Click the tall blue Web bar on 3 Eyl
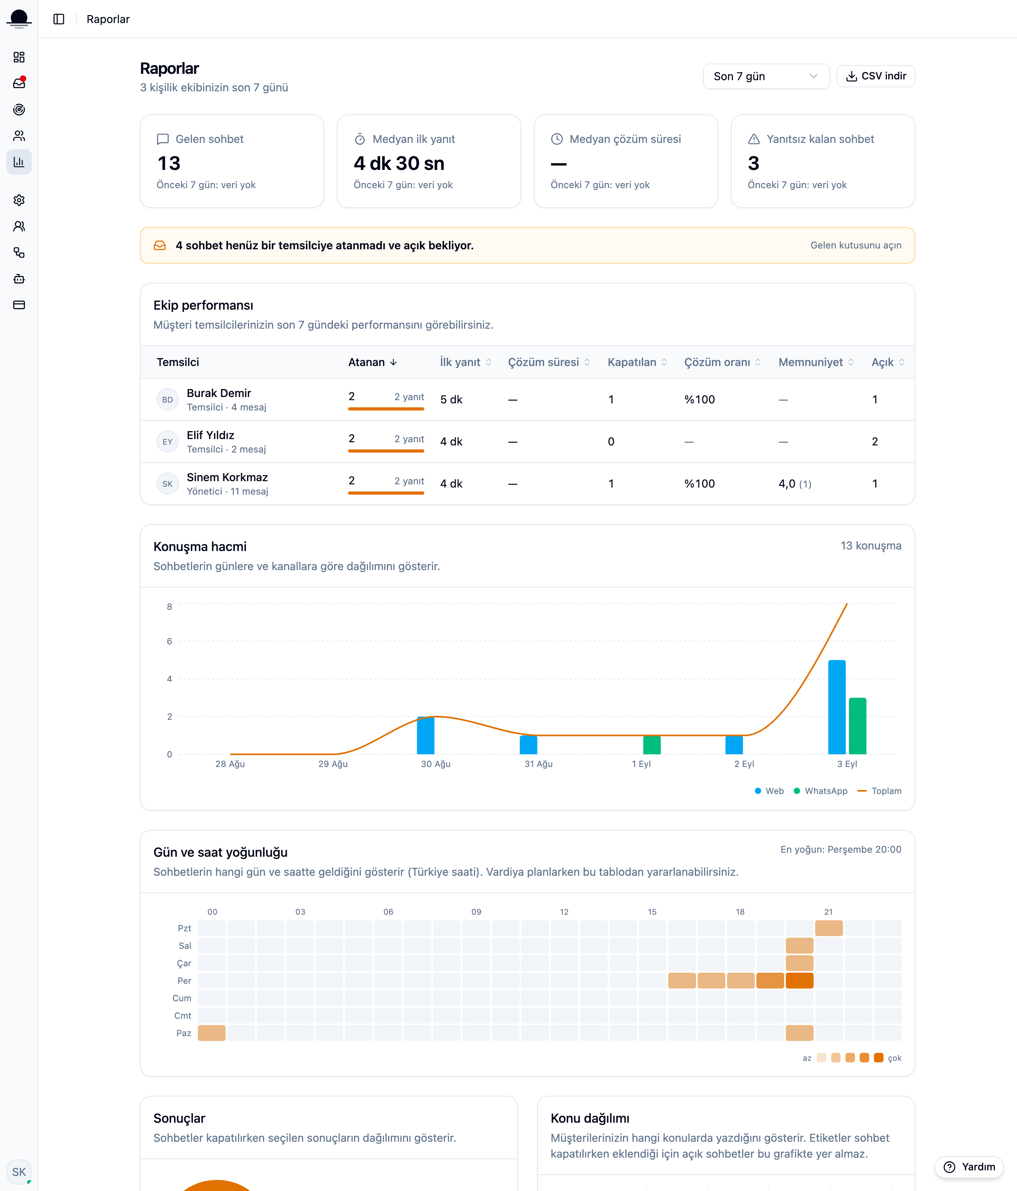 point(837,707)
